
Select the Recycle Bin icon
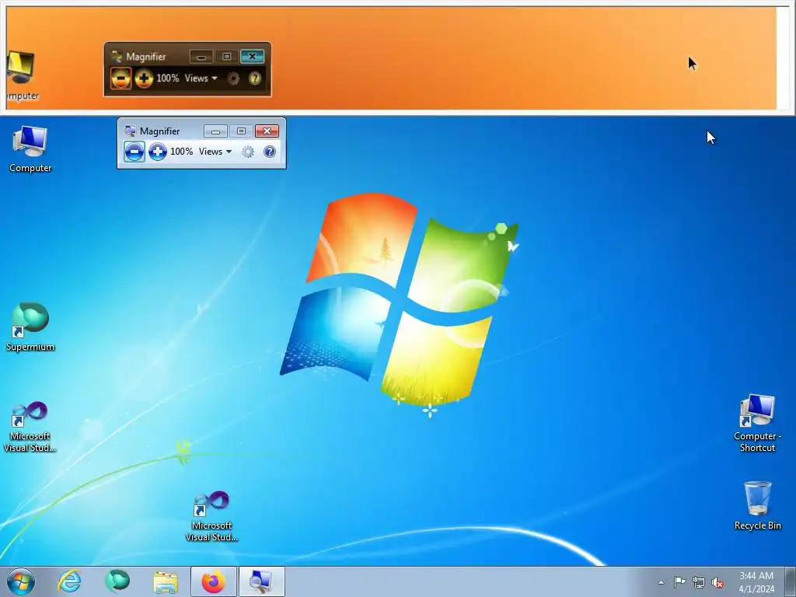[x=757, y=505]
